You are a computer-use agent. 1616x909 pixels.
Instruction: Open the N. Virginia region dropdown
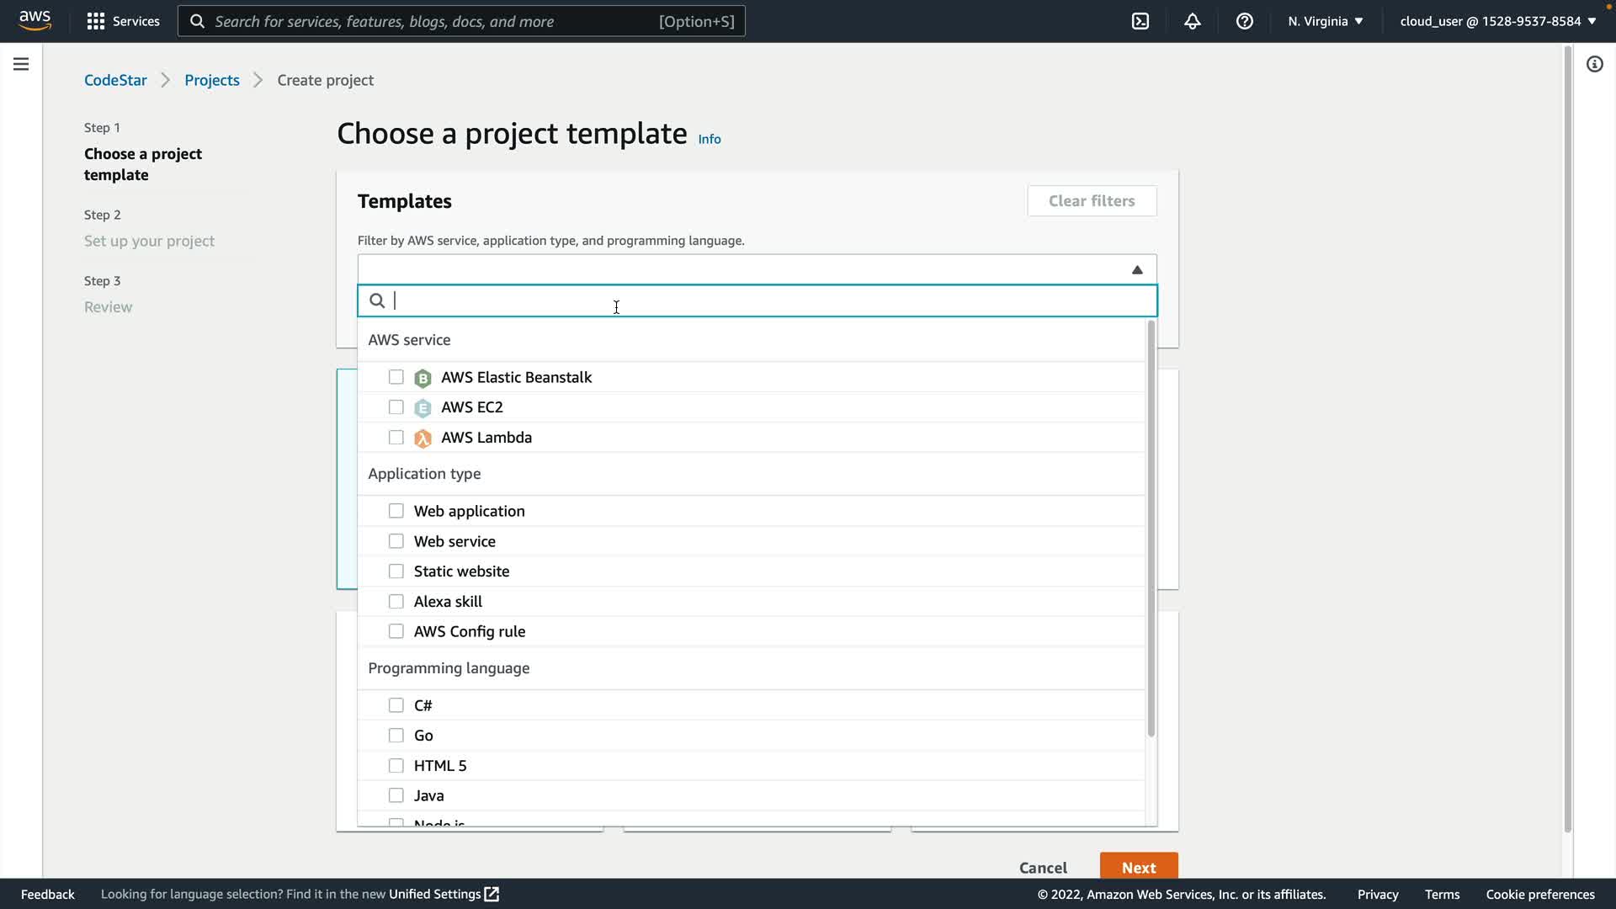tap(1325, 21)
